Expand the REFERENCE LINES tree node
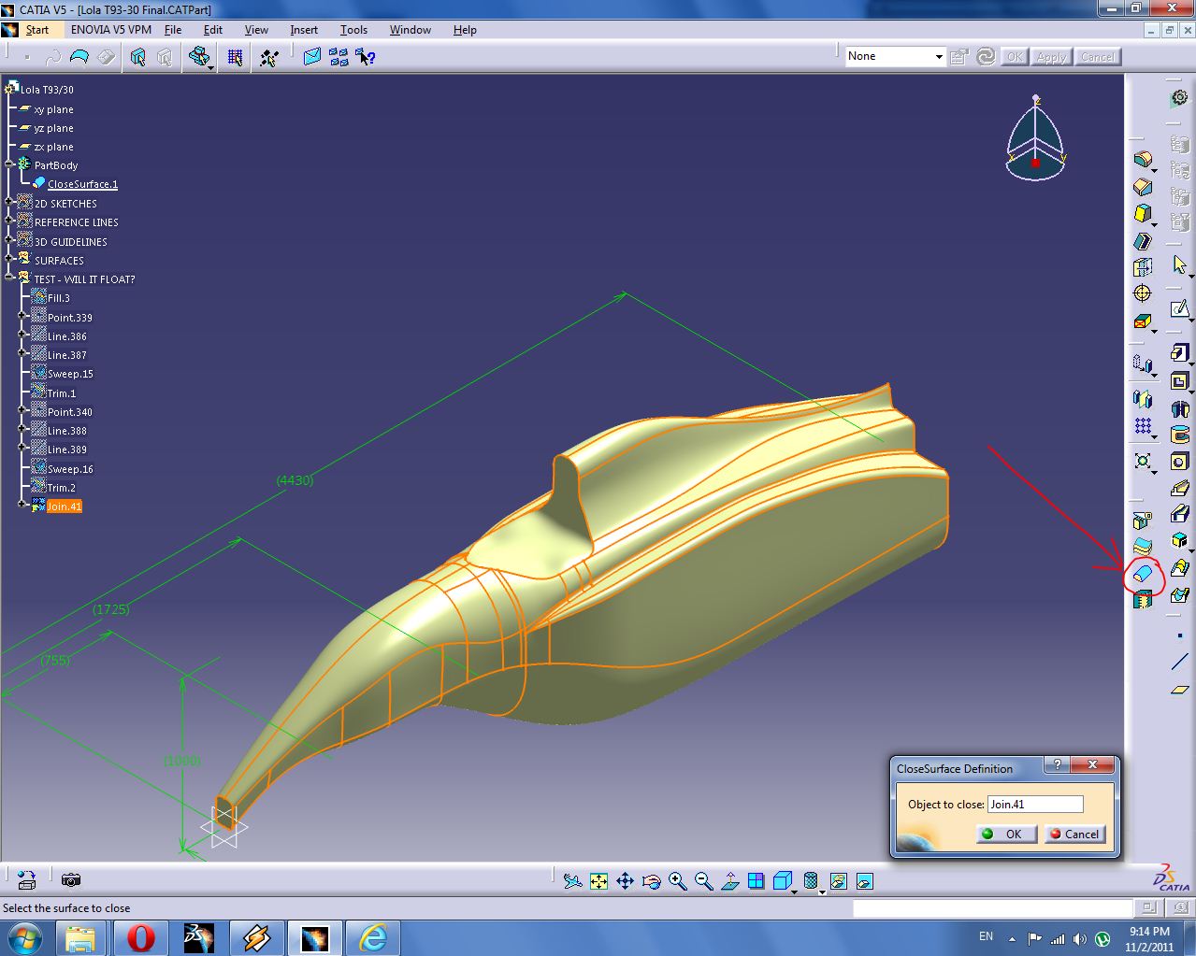The height and width of the screenshot is (956, 1196). [x=9, y=221]
